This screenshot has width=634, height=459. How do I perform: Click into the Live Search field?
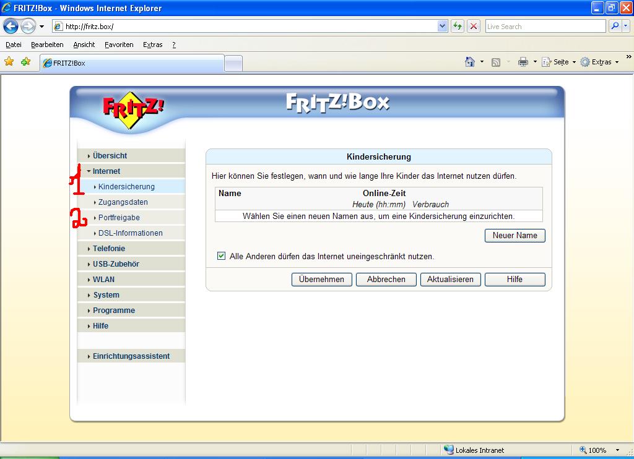pos(545,27)
